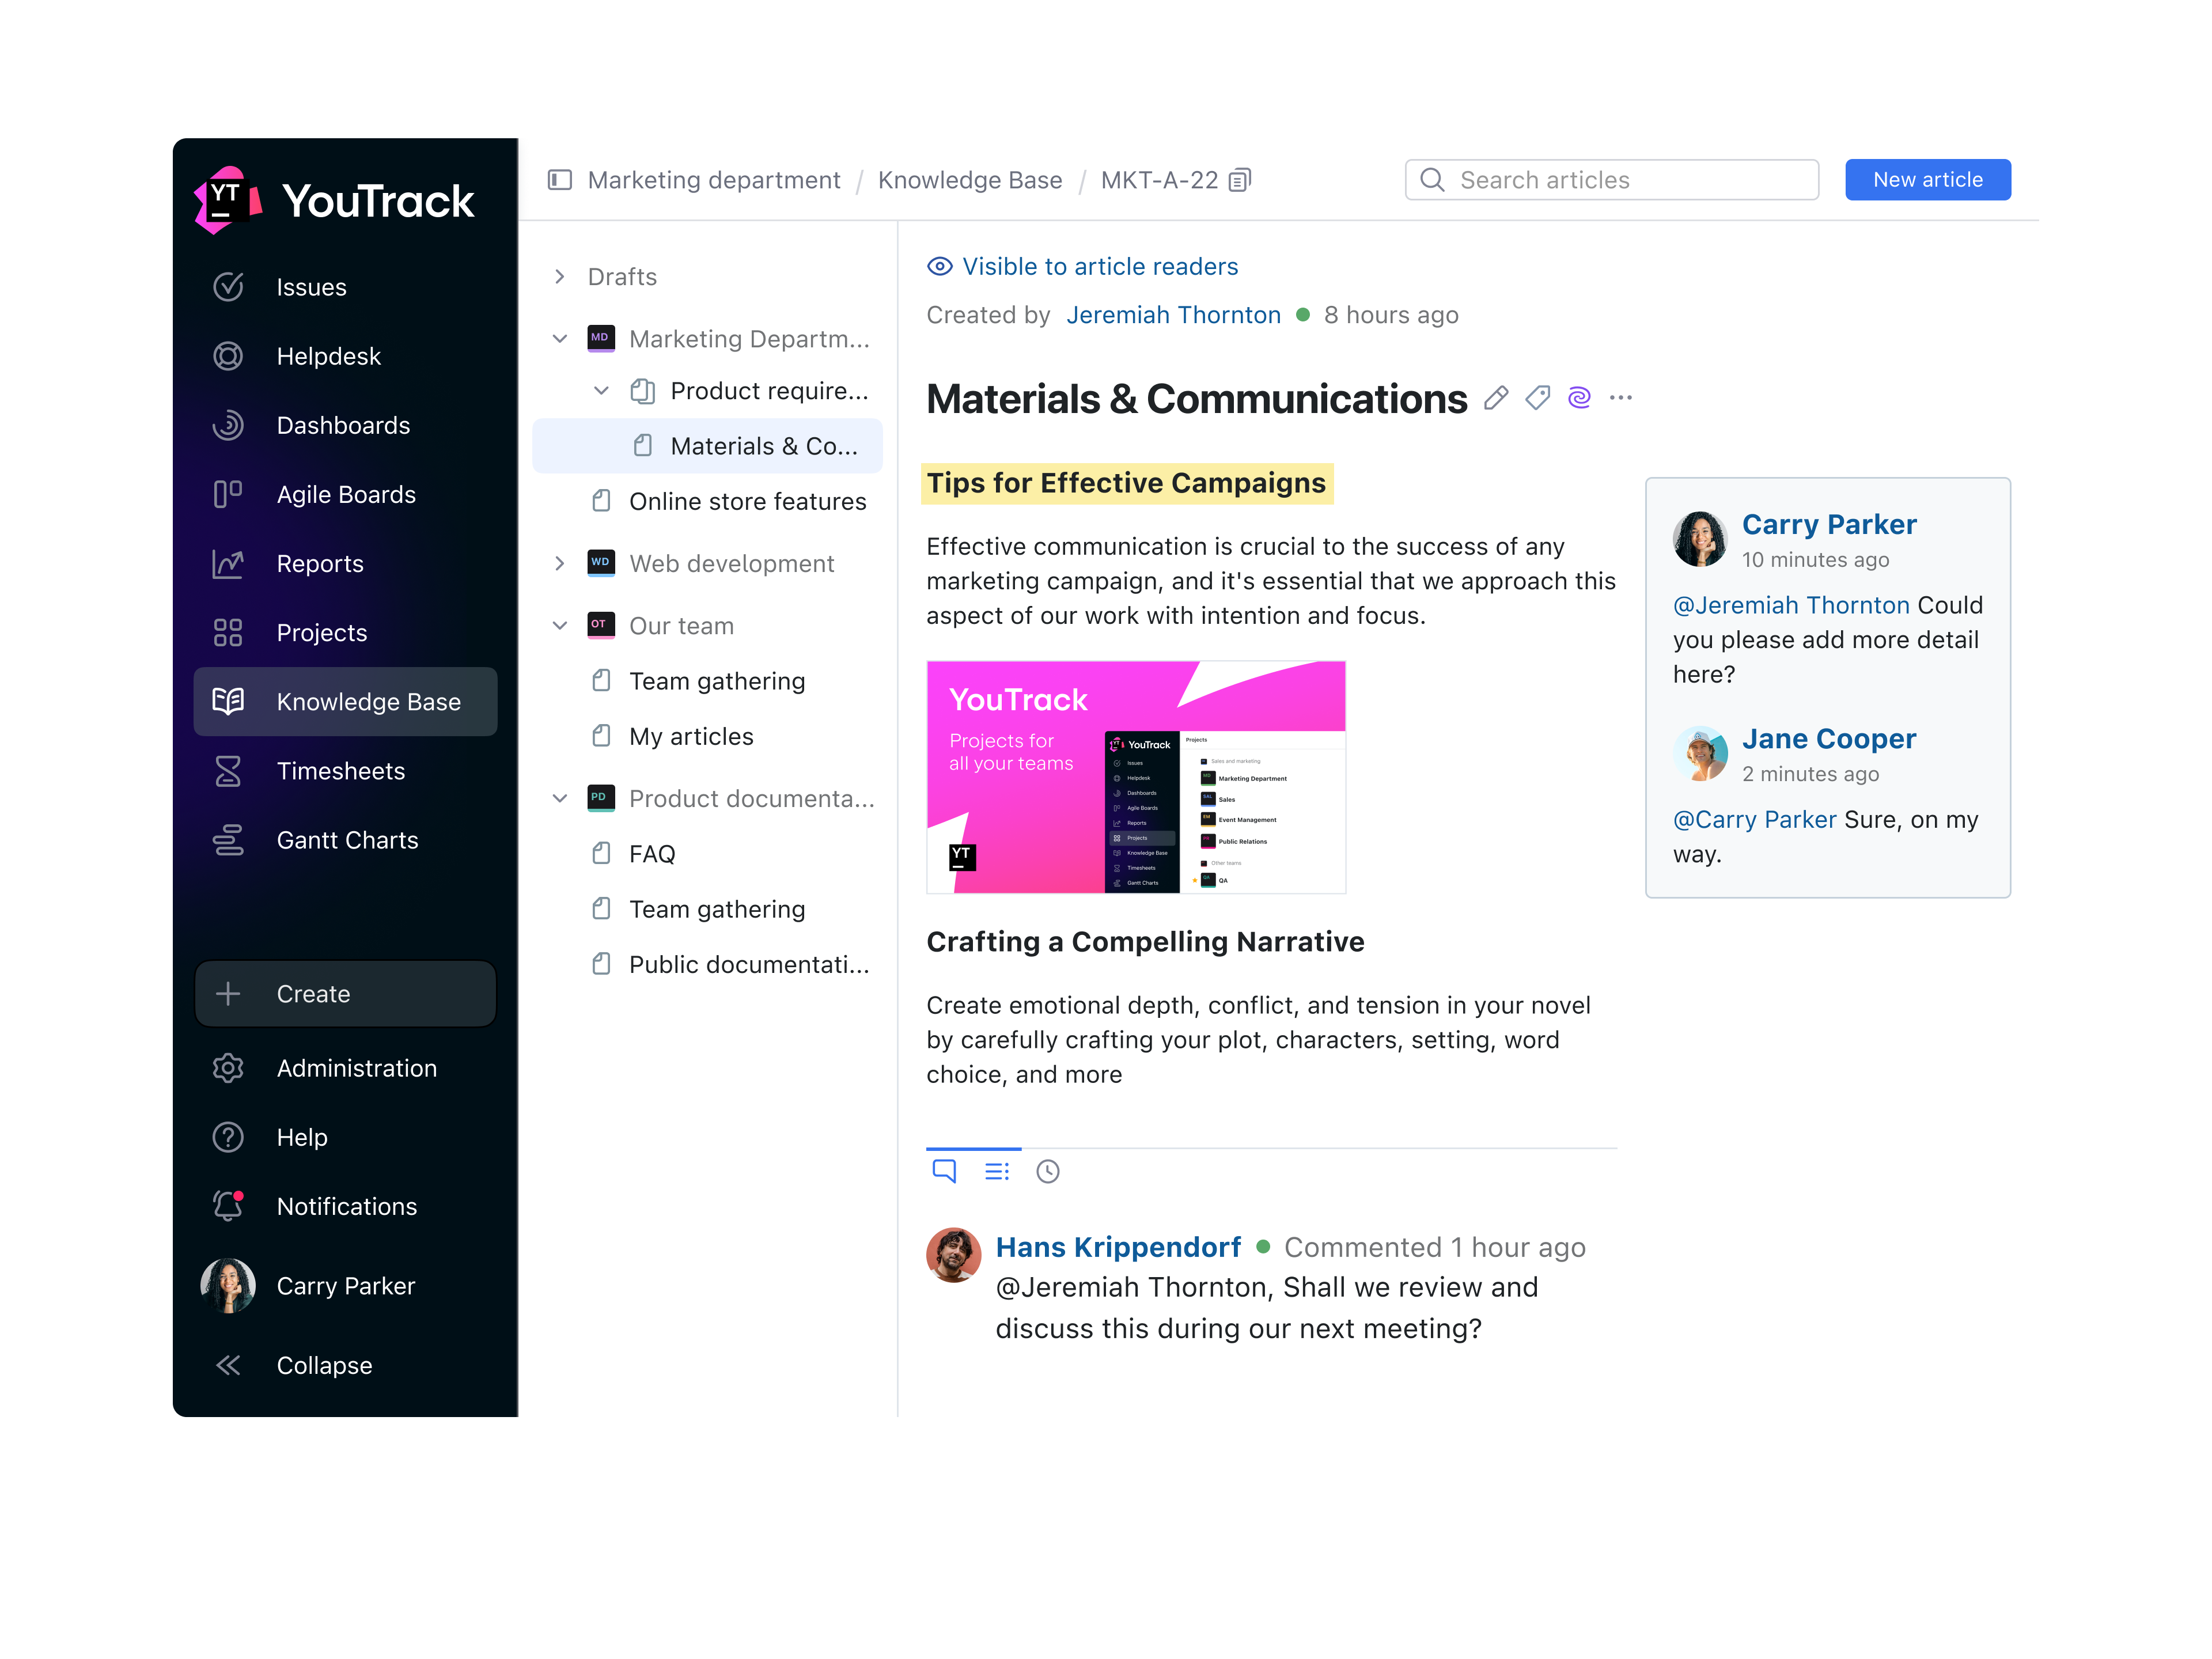Click the New article button

(x=1928, y=179)
